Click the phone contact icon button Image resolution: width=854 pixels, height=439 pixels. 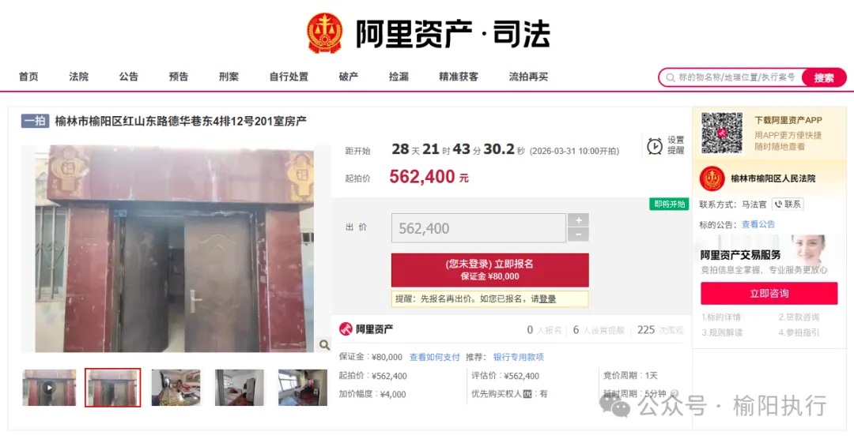click(788, 204)
